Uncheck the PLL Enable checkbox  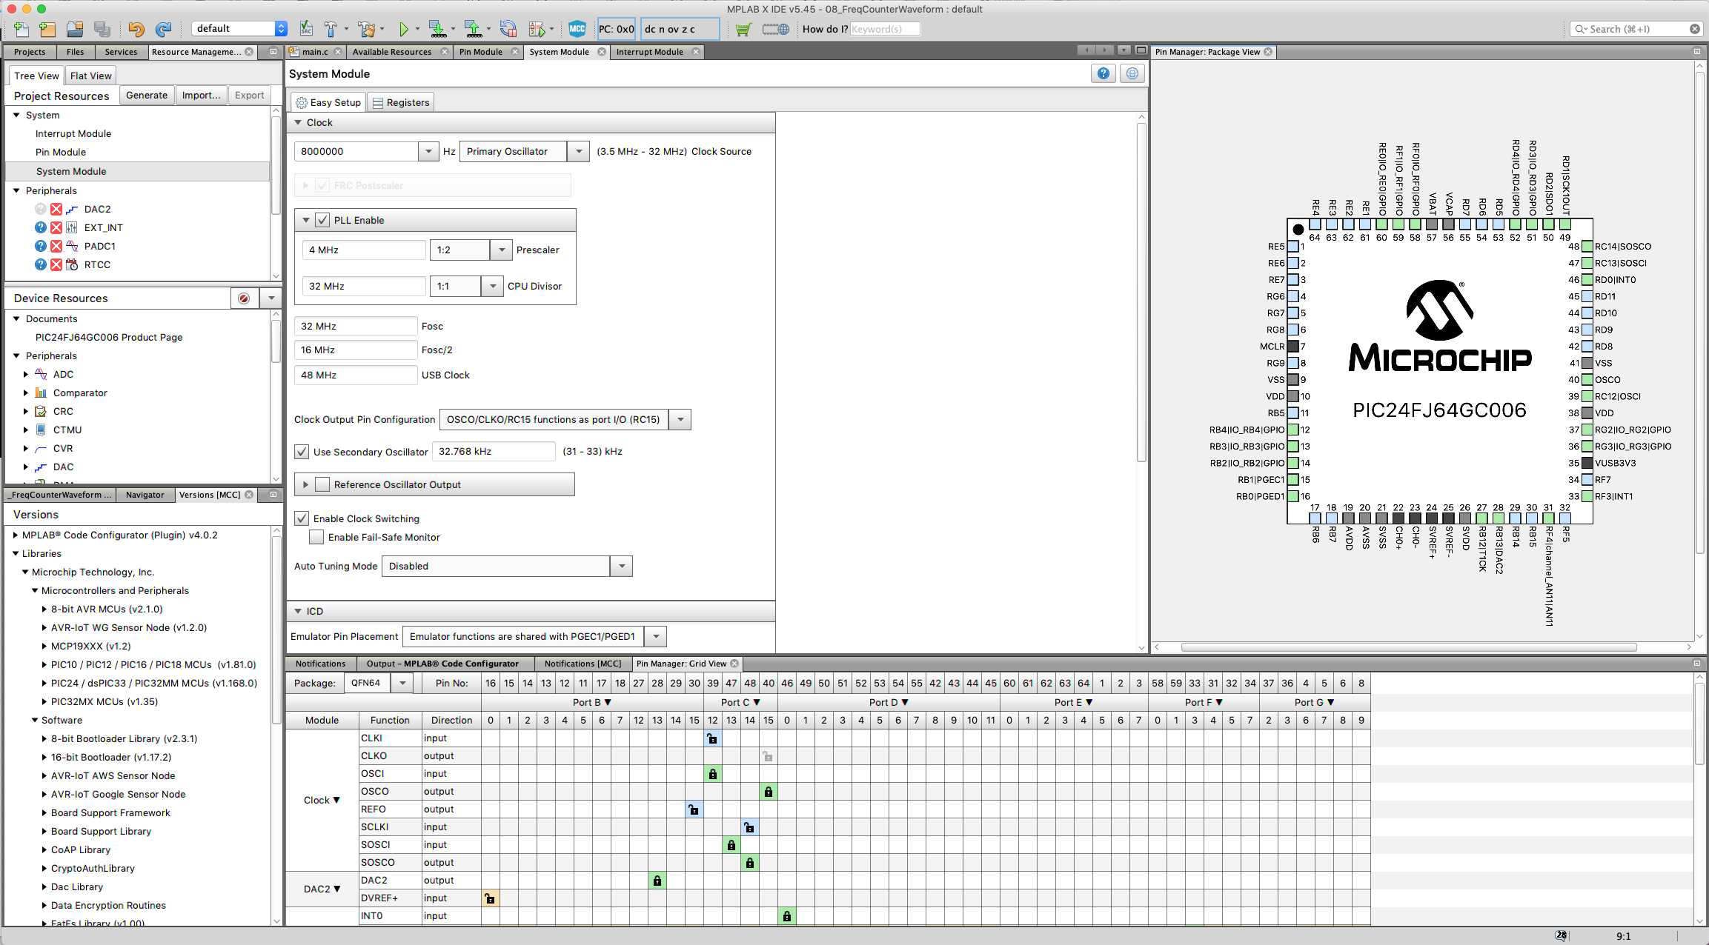(x=322, y=220)
